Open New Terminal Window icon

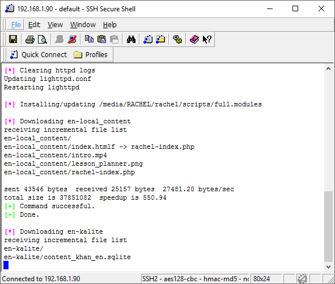coord(148,40)
